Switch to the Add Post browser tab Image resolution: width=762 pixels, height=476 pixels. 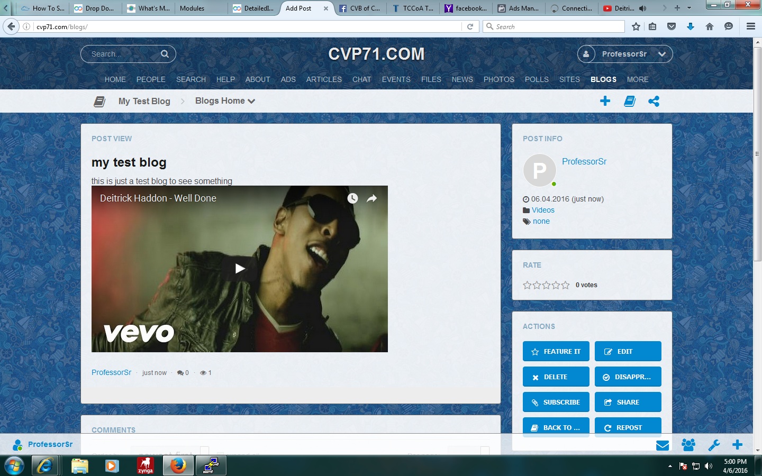click(299, 8)
